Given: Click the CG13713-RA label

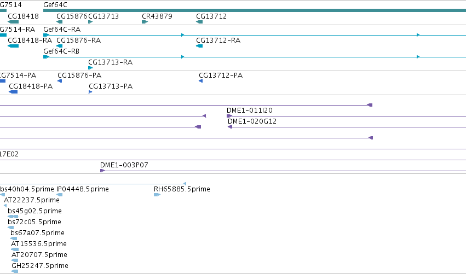Looking at the screenshot, I should point(110,62).
